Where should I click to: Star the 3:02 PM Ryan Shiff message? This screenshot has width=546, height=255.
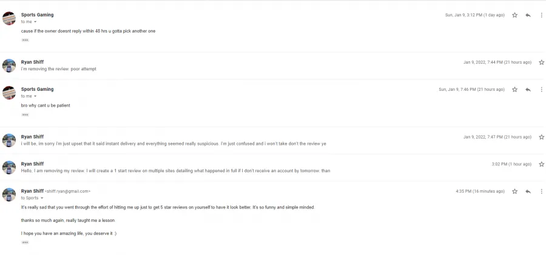tap(541, 164)
